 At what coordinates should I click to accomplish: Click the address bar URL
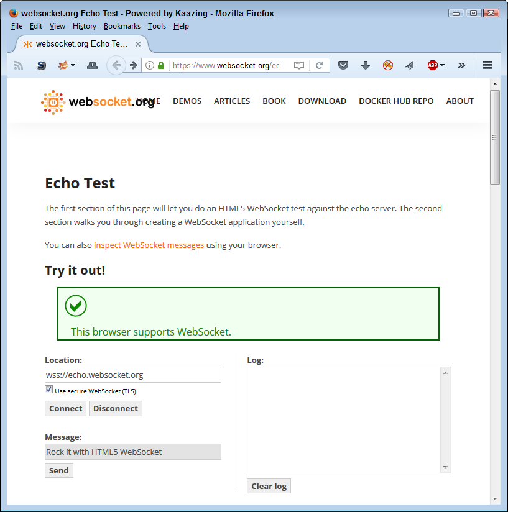pyautogui.click(x=226, y=66)
